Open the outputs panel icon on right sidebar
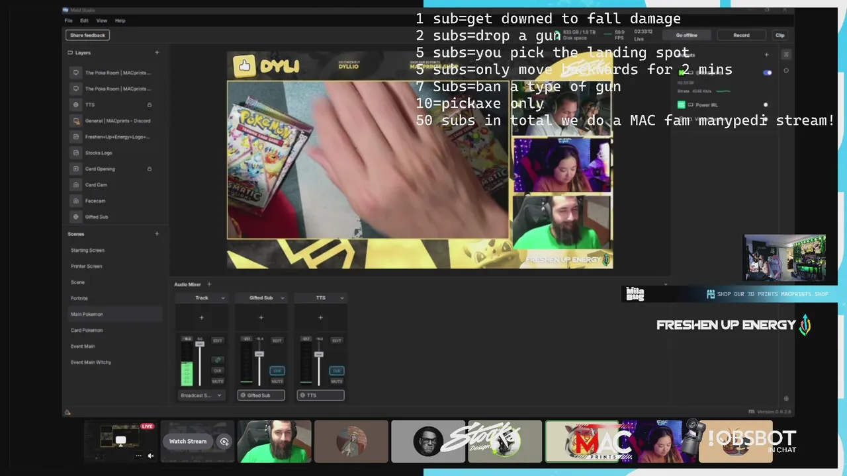The image size is (847, 476). coord(786,55)
